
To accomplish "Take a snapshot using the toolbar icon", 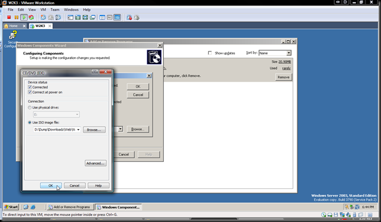I will tap(43, 18).
